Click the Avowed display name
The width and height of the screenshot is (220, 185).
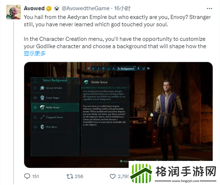click(x=34, y=8)
